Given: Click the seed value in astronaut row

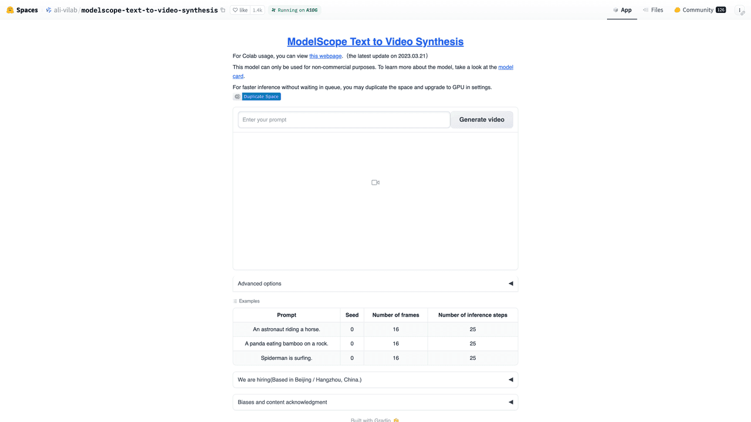Looking at the screenshot, I should click(x=352, y=329).
